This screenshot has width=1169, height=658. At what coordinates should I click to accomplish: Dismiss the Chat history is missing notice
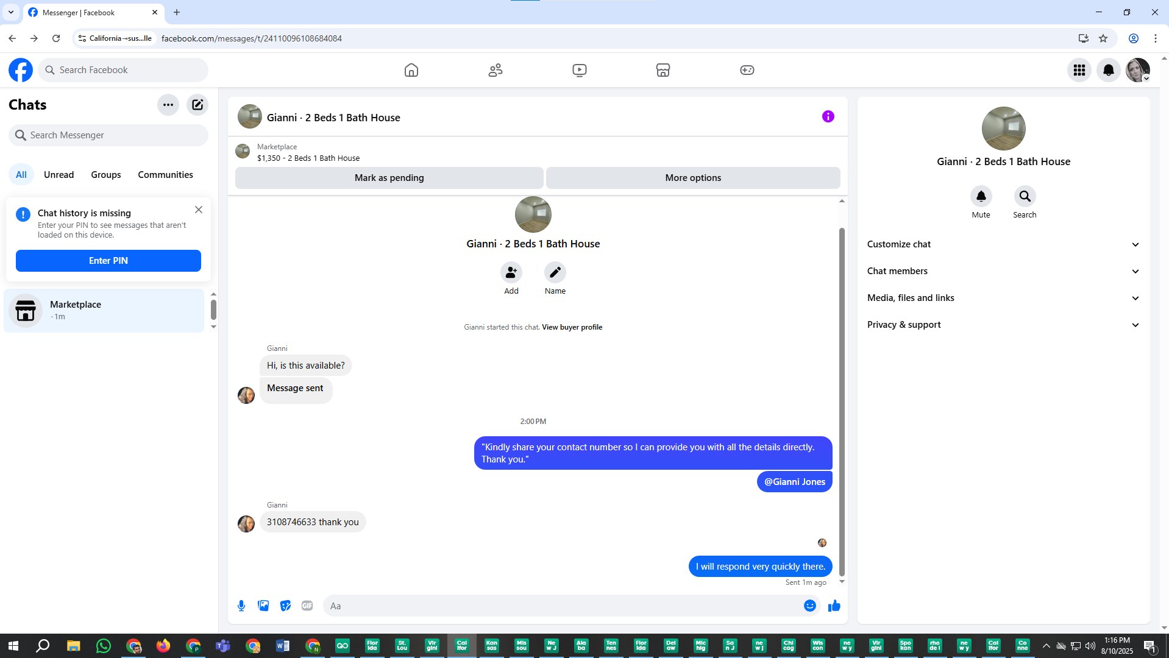[x=199, y=210]
